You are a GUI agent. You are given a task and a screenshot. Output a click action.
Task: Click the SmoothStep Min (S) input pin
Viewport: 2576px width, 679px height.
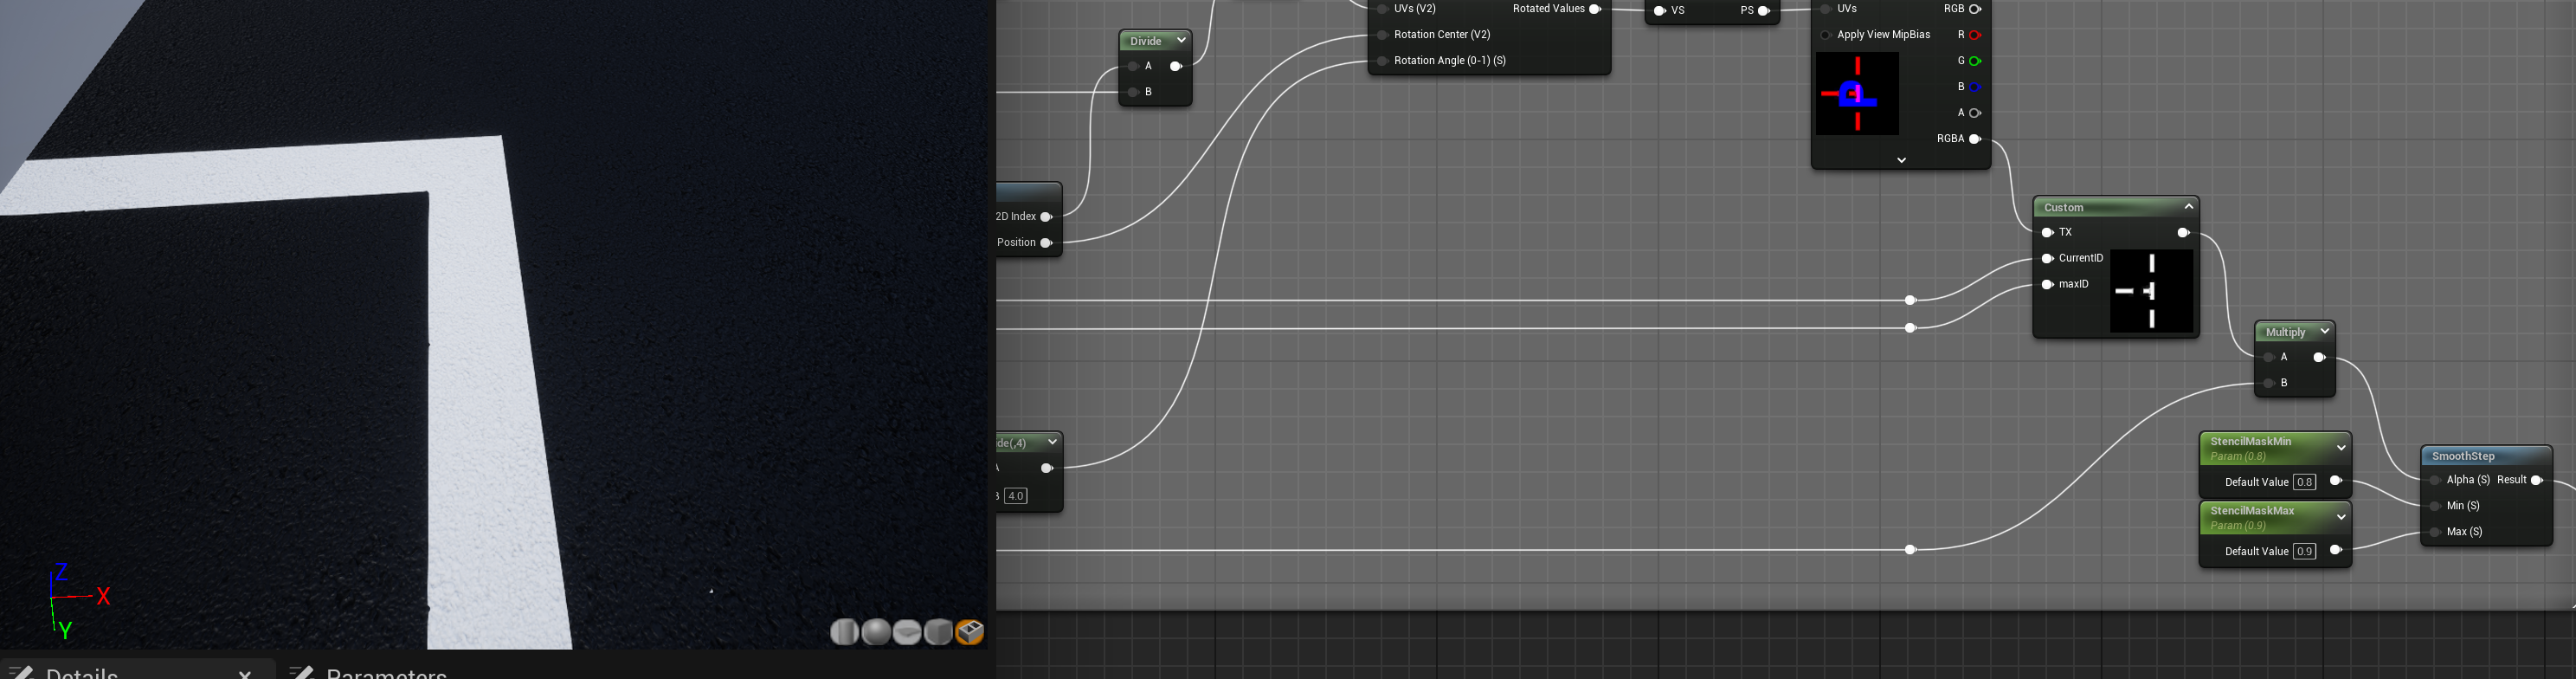pos(2436,506)
